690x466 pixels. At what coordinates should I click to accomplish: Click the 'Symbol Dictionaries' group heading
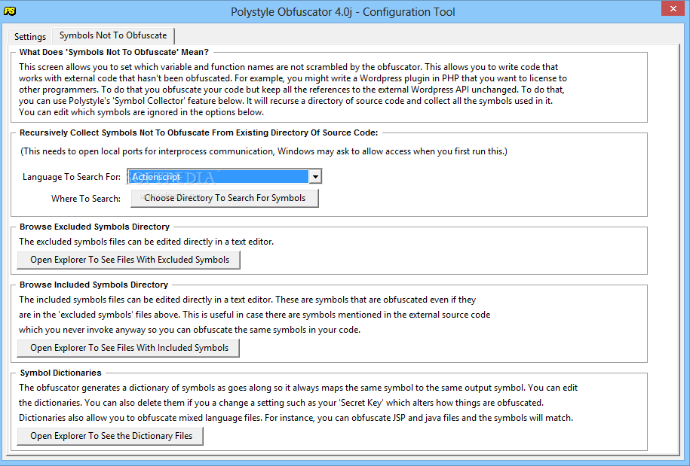tap(61, 373)
